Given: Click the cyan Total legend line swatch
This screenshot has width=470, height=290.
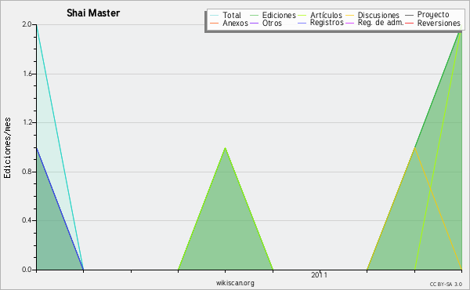Looking at the screenshot, I should (215, 15).
